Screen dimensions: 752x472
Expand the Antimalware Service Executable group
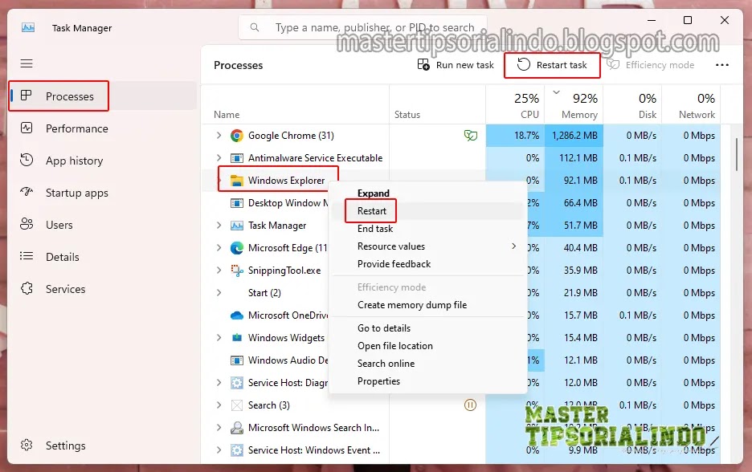[x=219, y=158]
